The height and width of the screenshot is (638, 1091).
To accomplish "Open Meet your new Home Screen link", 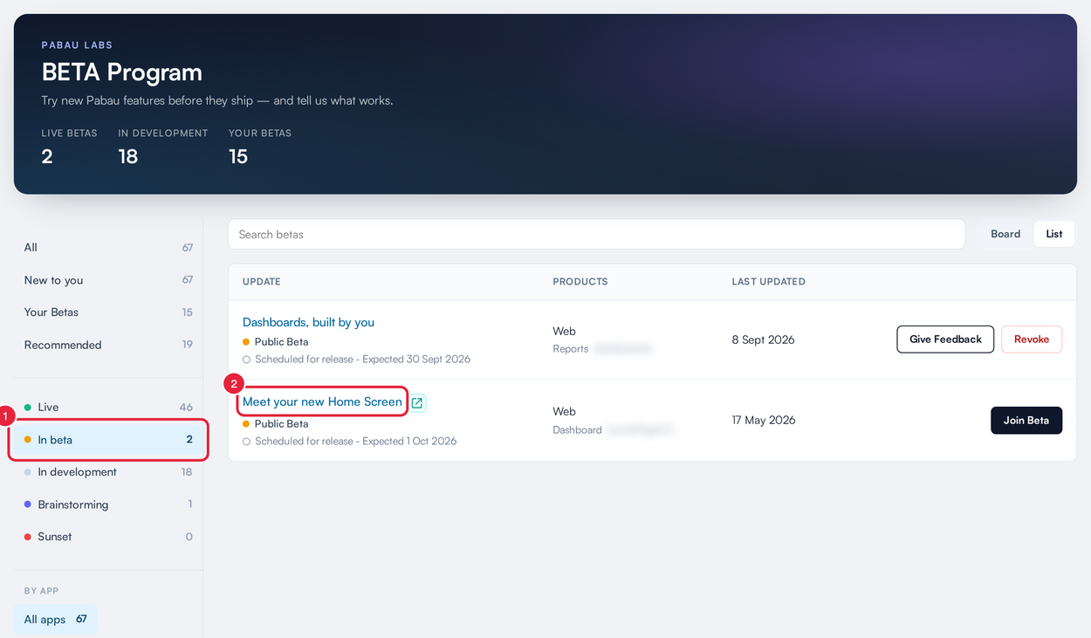I will point(322,401).
